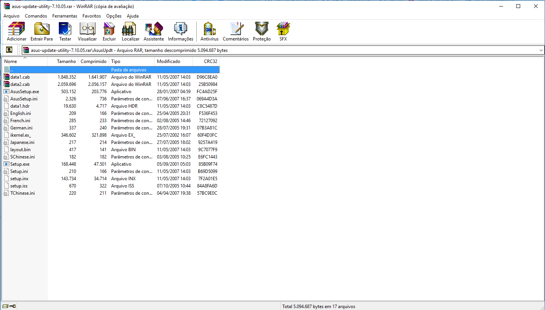Click the Excluir delete icon
This screenshot has height=310, width=545.
coord(109,31)
